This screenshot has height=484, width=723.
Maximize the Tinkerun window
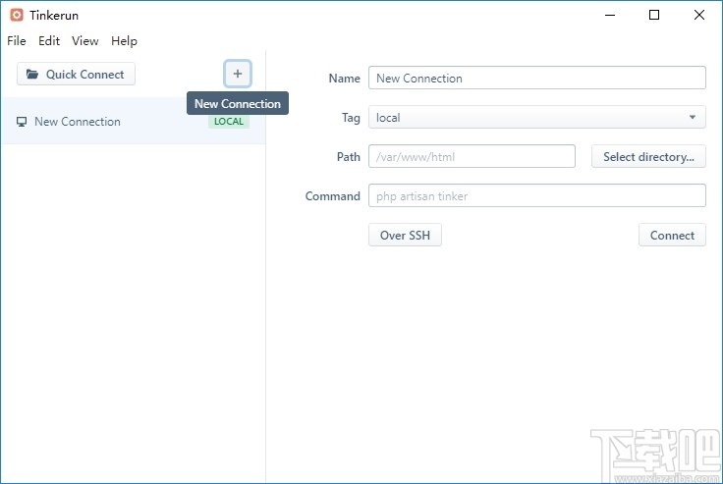click(654, 15)
